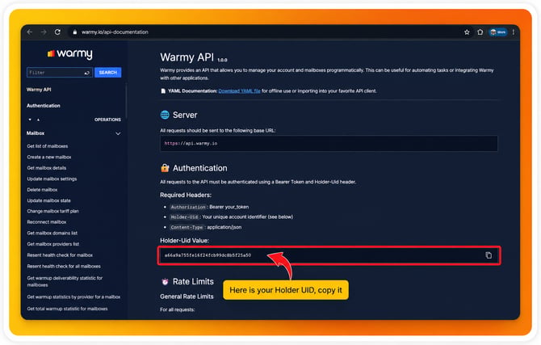Open 'Get total warmup statistic for mailboxes'
Image resolution: width=541 pixels, height=345 pixels.
67,309
